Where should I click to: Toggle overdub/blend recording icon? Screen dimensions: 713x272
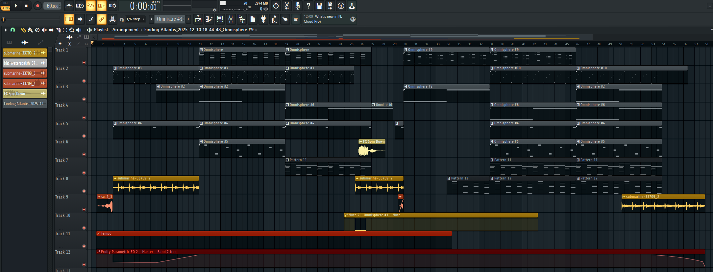click(x=101, y=6)
